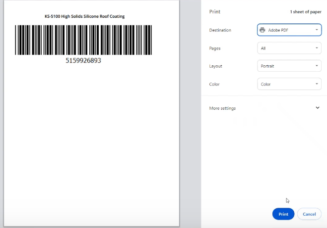Open the Layout dropdown set to Portrait
Screen dimensions: 327x228
click(x=289, y=66)
